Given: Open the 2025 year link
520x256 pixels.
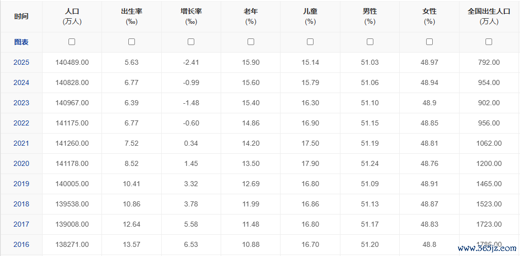Looking at the screenshot, I should (x=21, y=62).
